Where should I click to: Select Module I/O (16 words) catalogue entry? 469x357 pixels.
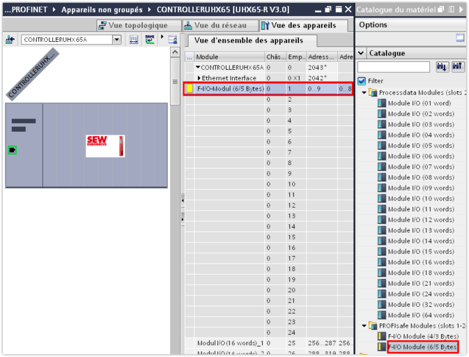tap(420, 262)
